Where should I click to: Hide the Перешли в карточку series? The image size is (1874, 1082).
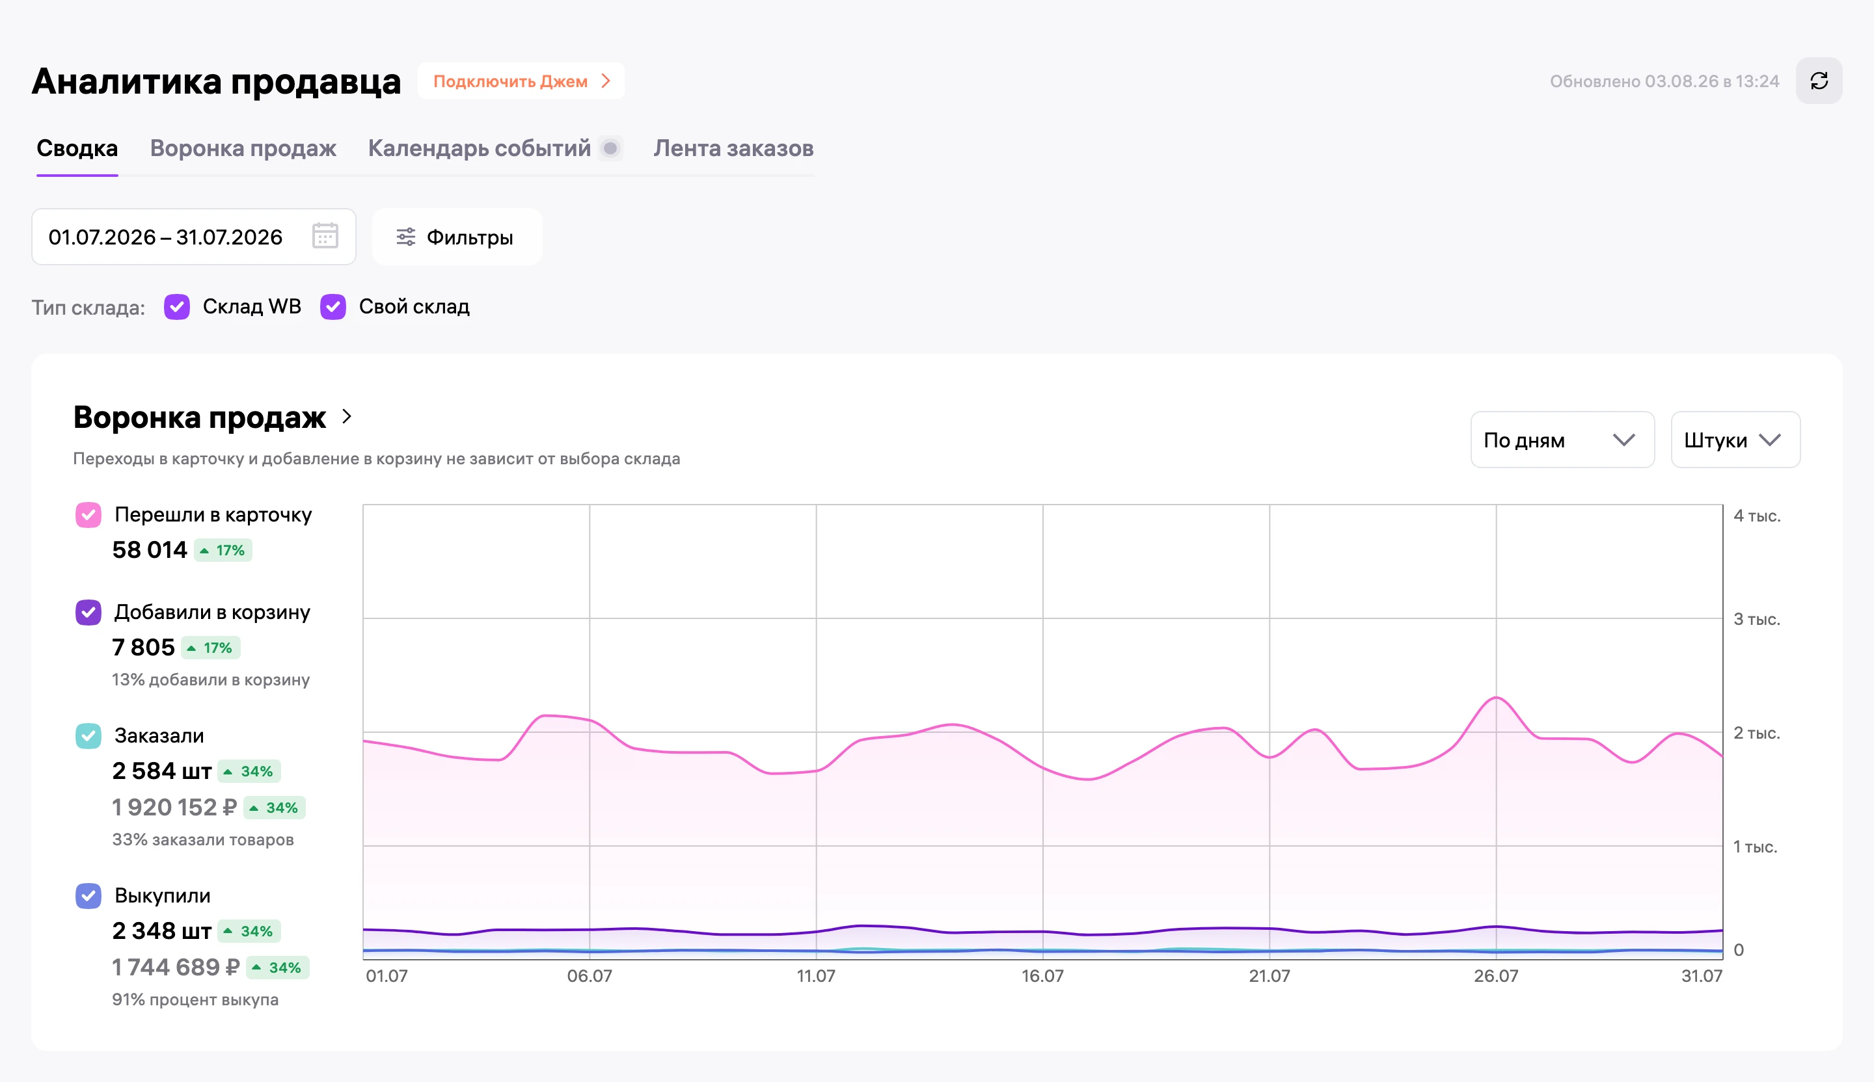pos(88,514)
